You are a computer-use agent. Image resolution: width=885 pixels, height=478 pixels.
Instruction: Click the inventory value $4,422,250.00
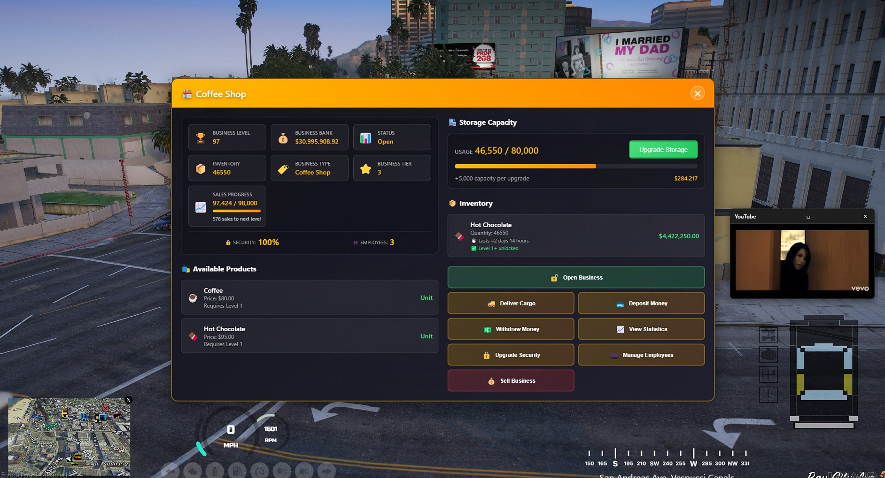tap(679, 236)
